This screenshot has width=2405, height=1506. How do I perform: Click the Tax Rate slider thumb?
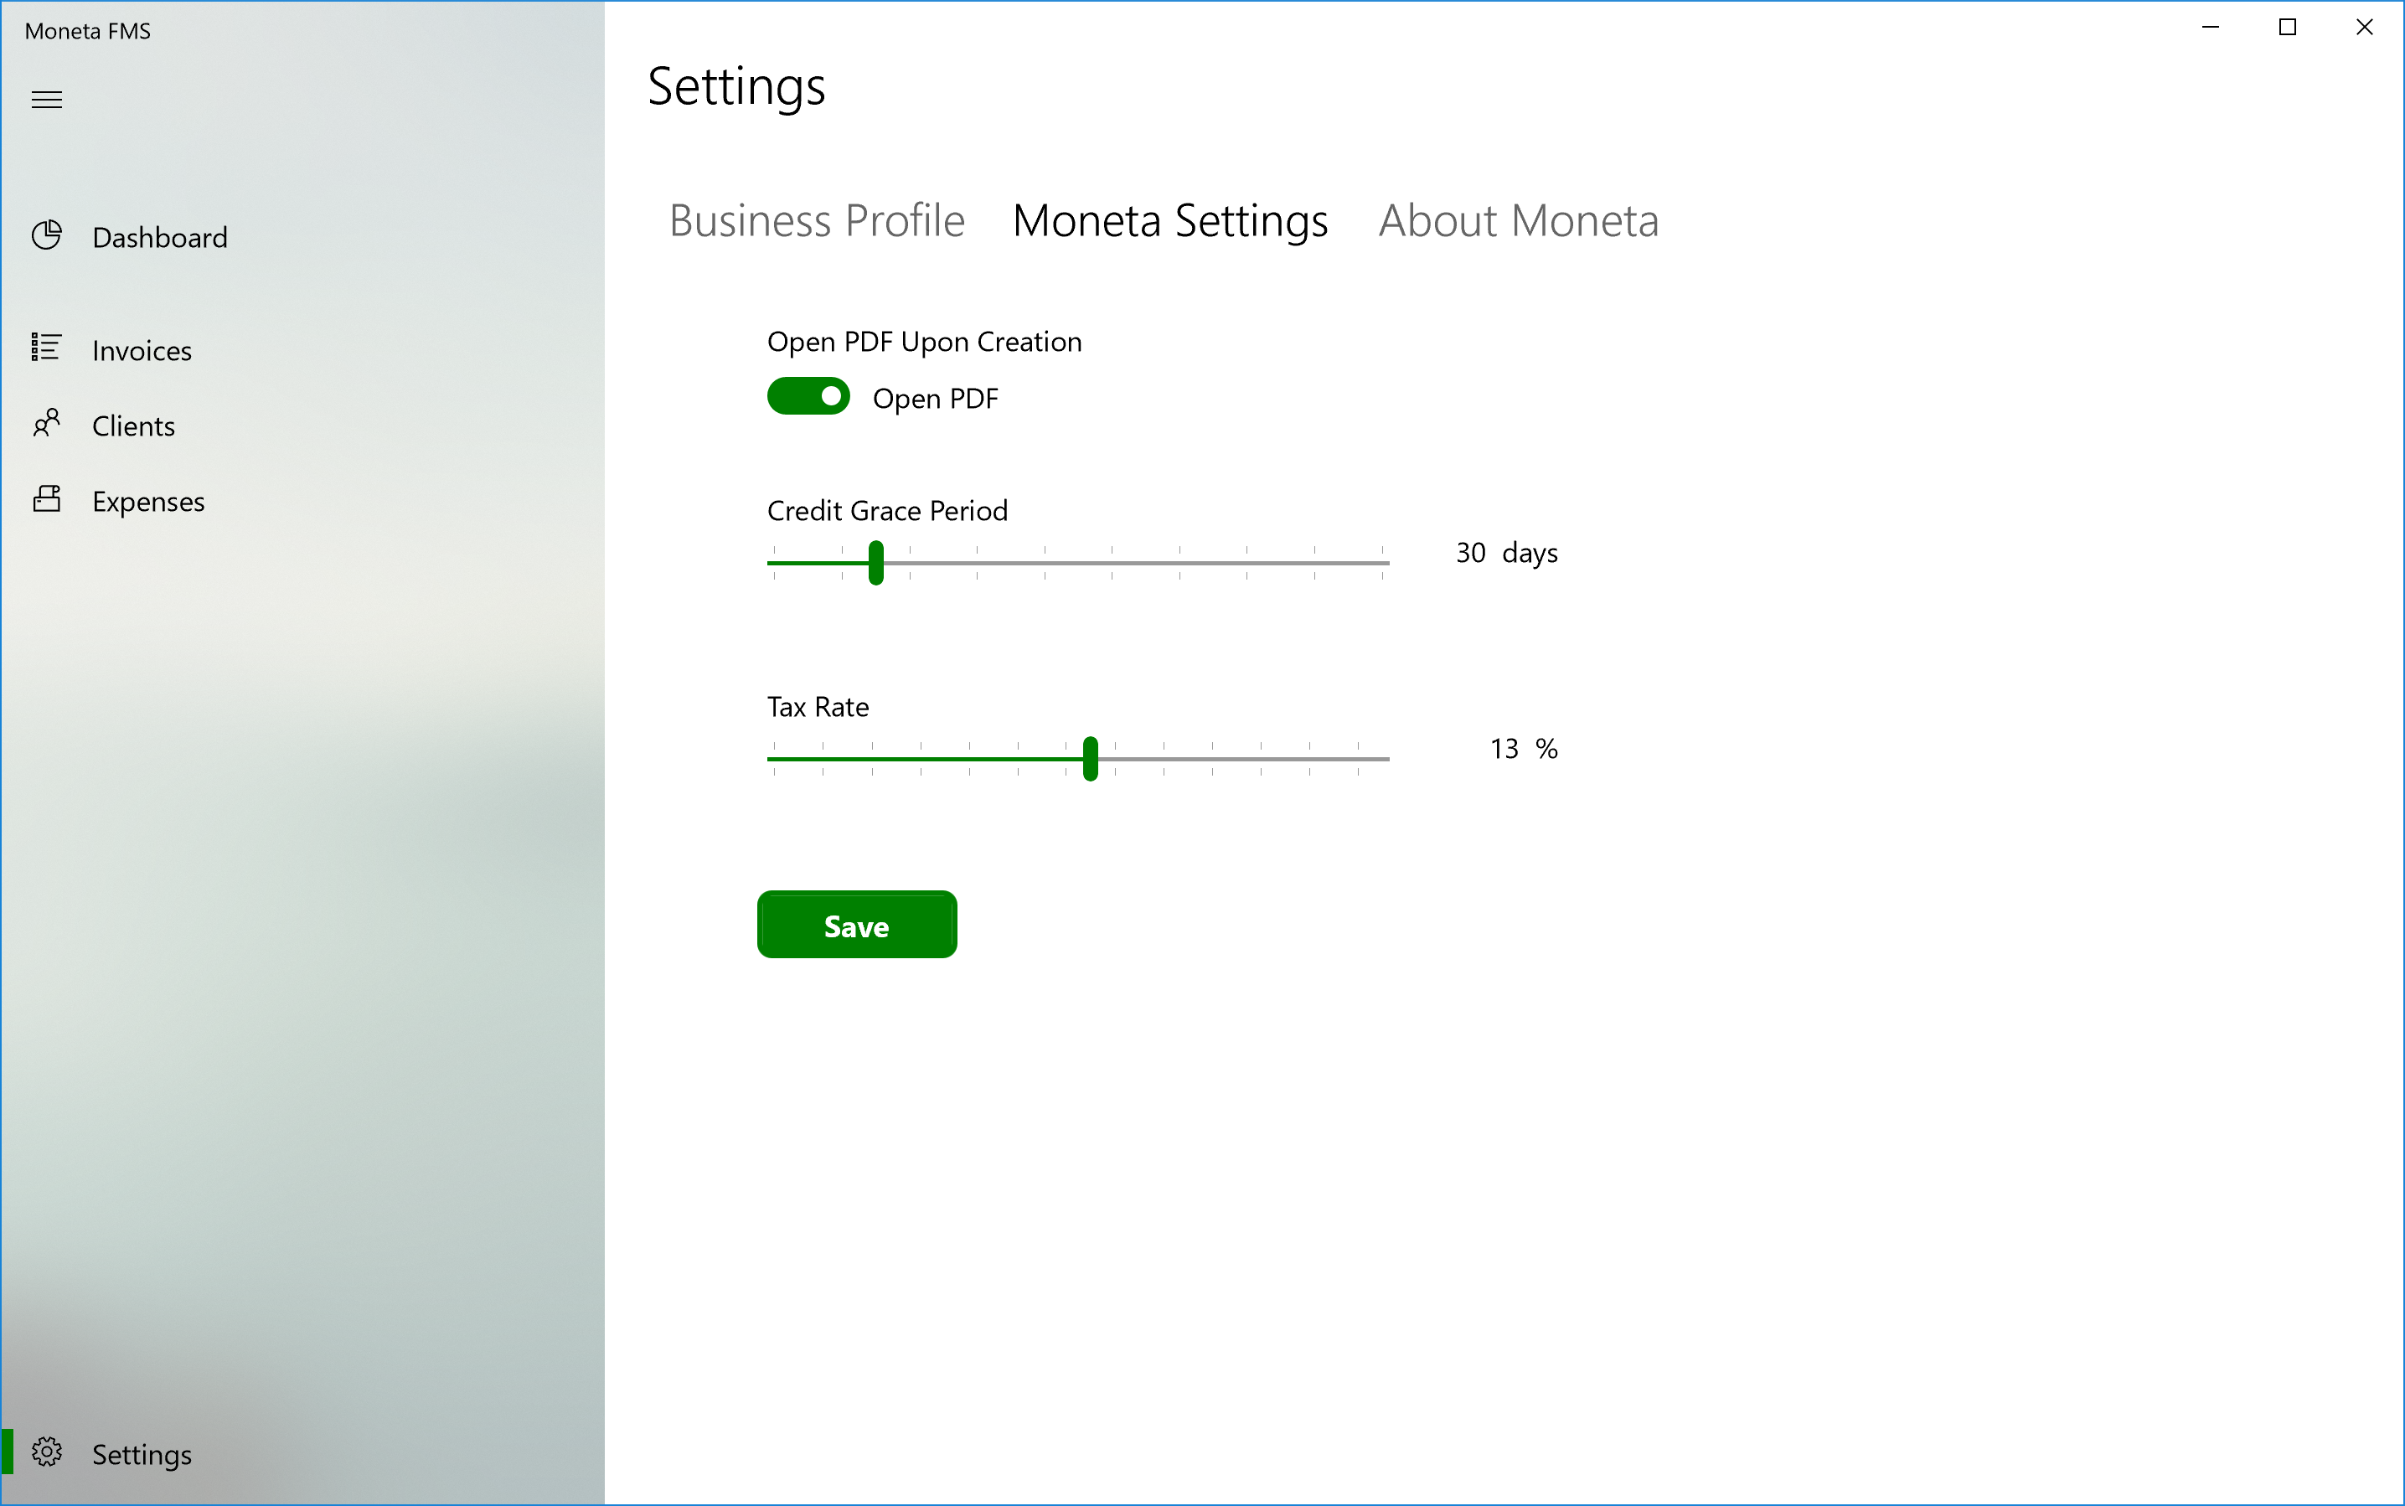click(1091, 759)
